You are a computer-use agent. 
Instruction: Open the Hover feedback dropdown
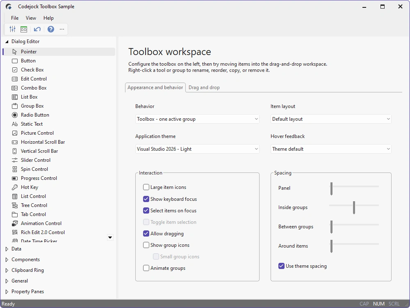point(331,149)
